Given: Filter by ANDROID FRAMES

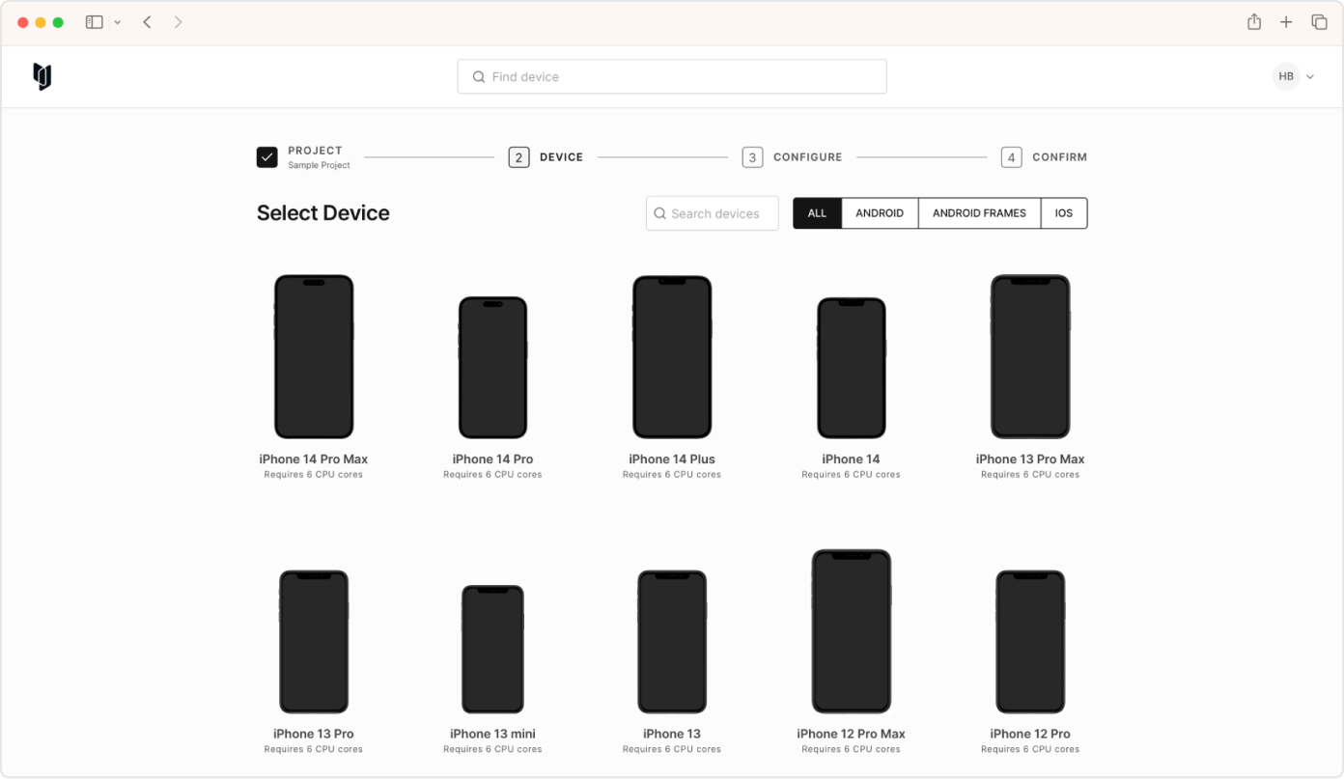Looking at the screenshot, I should pos(979,213).
